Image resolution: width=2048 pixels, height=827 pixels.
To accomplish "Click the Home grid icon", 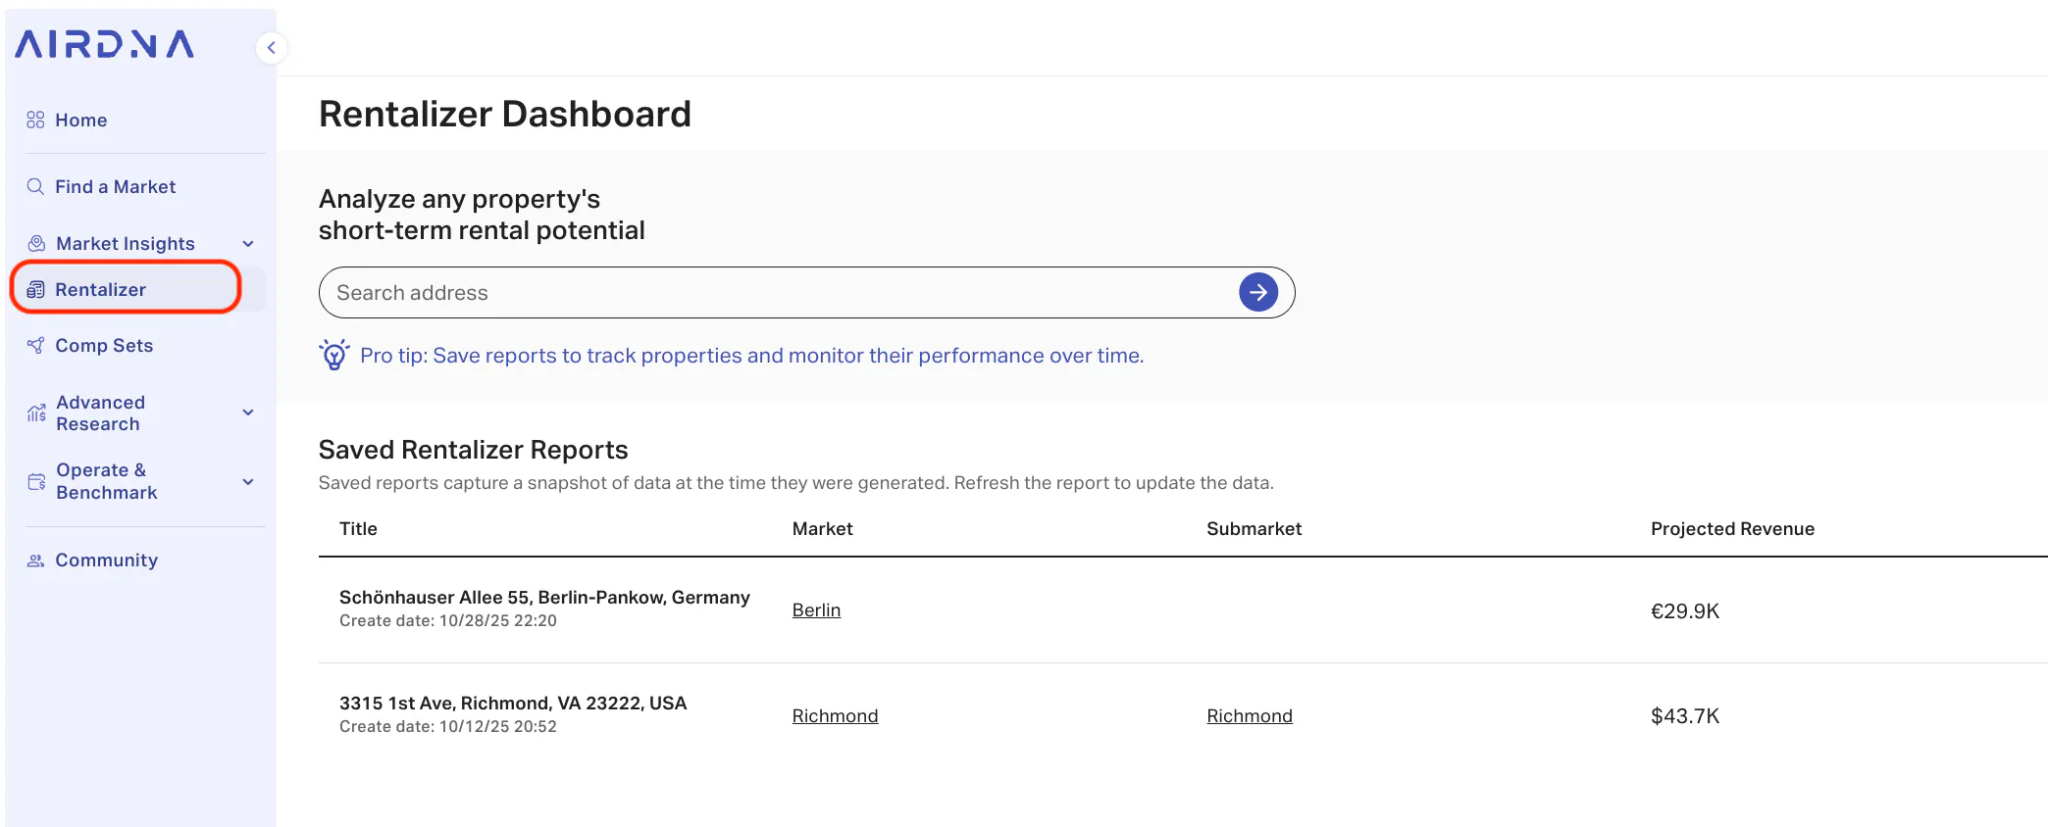I will point(35,120).
